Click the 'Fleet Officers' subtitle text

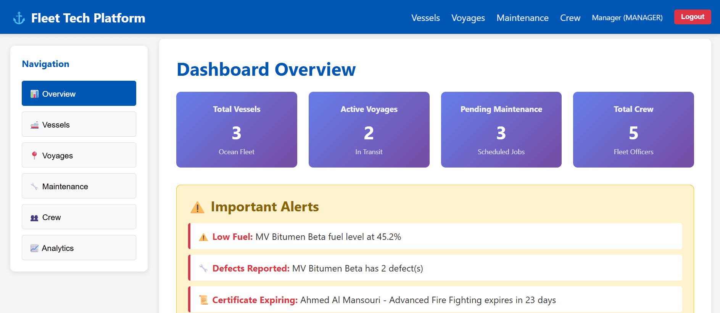633,152
